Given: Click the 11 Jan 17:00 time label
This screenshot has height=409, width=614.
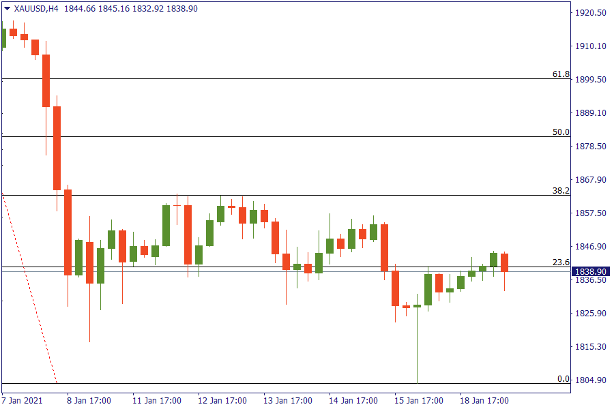Looking at the screenshot, I should (x=156, y=400).
